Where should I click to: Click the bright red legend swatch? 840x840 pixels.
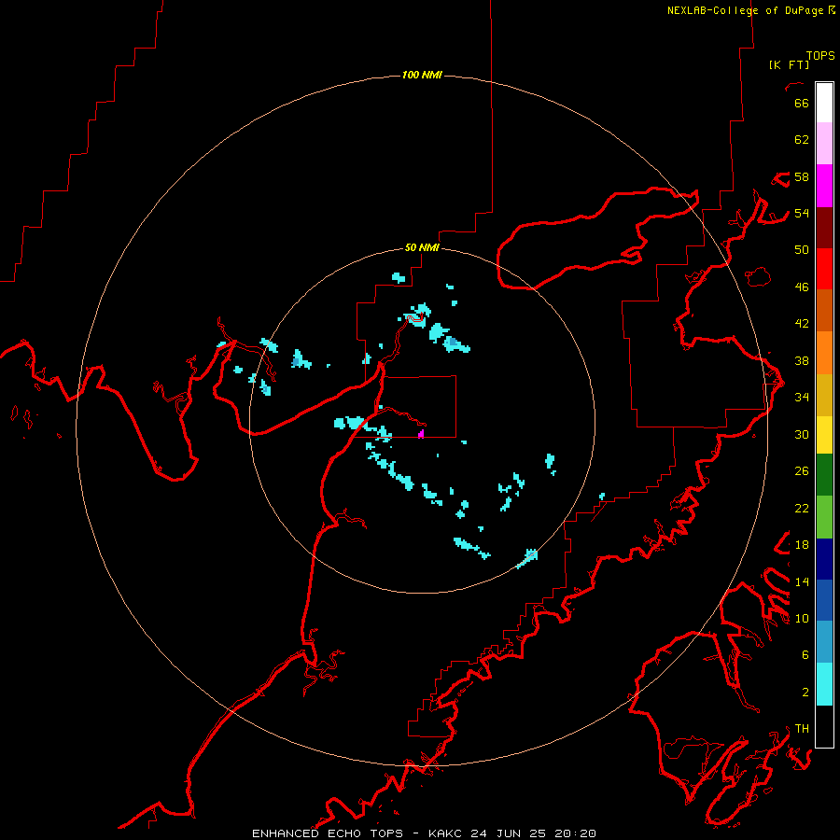824,269
